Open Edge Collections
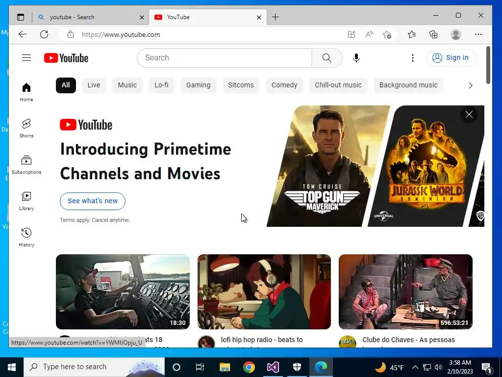 (433, 34)
